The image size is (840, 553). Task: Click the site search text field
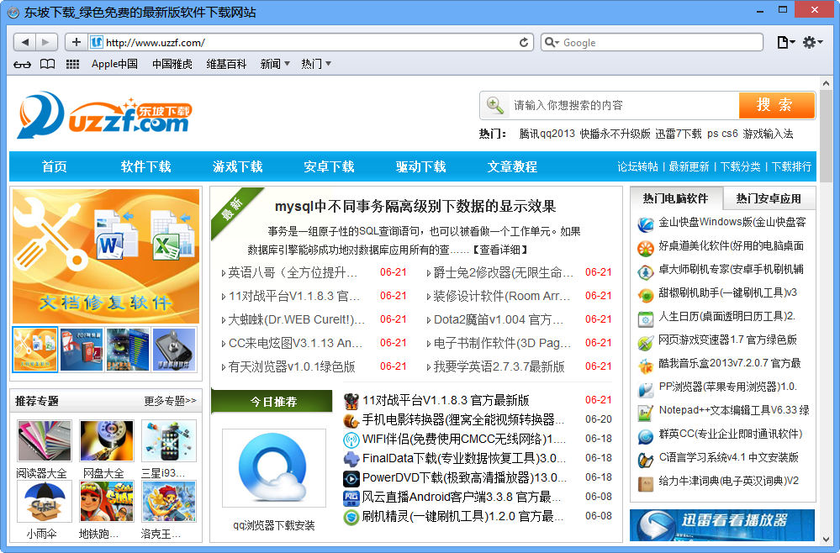click(622, 105)
